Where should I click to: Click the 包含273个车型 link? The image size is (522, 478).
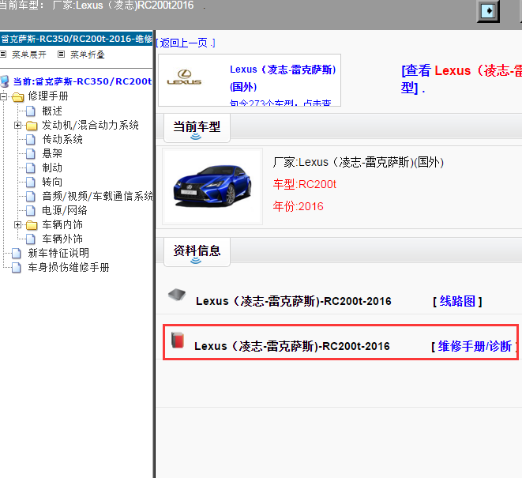(x=280, y=103)
